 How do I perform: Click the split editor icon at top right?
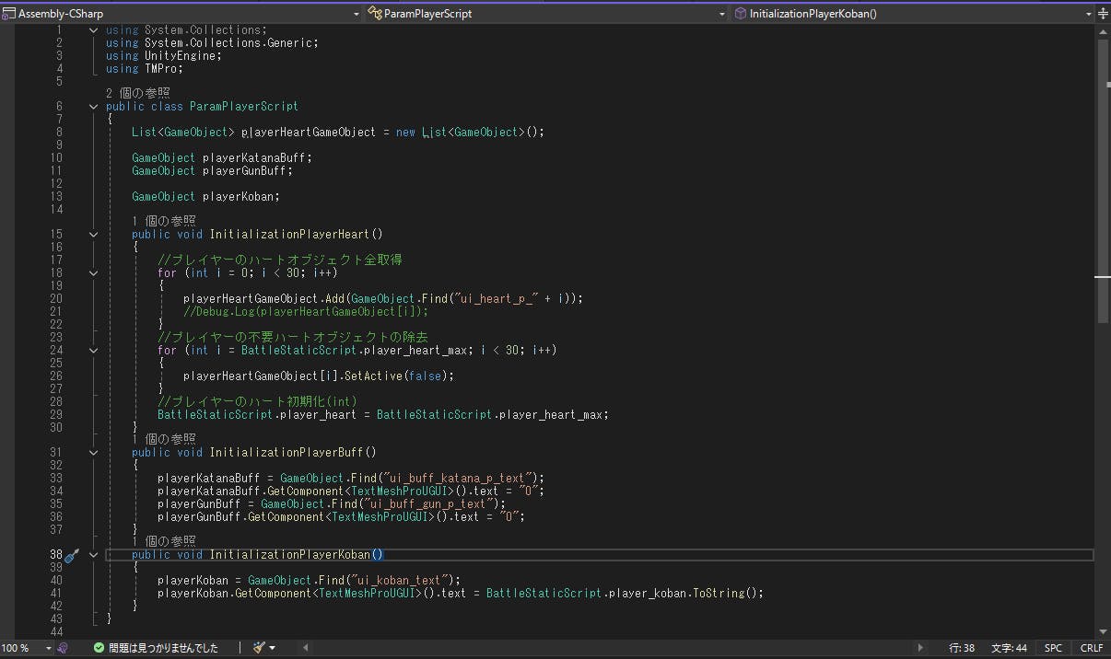(1102, 14)
